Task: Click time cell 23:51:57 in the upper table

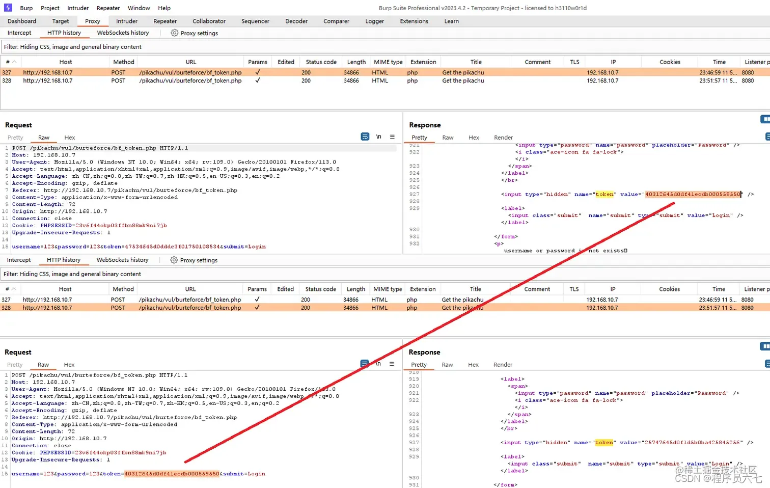Action: (x=718, y=80)
